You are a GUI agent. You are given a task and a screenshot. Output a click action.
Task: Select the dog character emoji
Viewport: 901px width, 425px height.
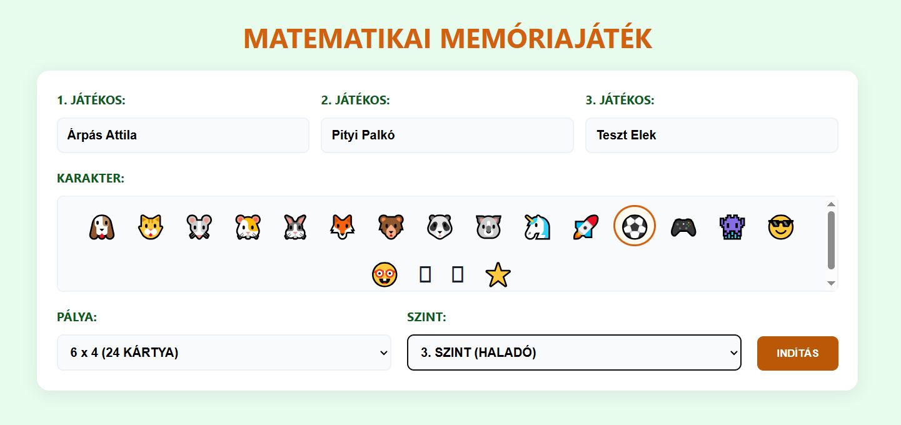click(x=101, y=227)
